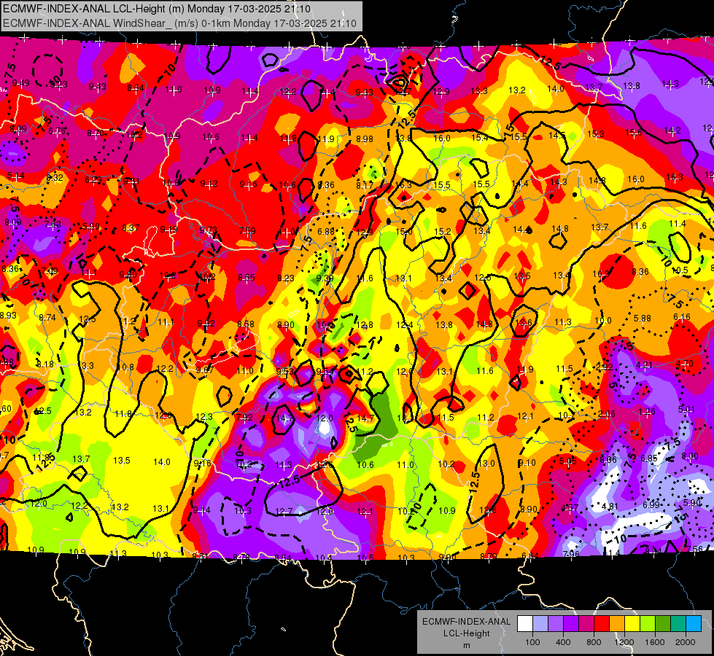The height and width of the screenshot is (656, 714).
Task: Click the wind shear value 9.14
Action: tap(202, 510)
